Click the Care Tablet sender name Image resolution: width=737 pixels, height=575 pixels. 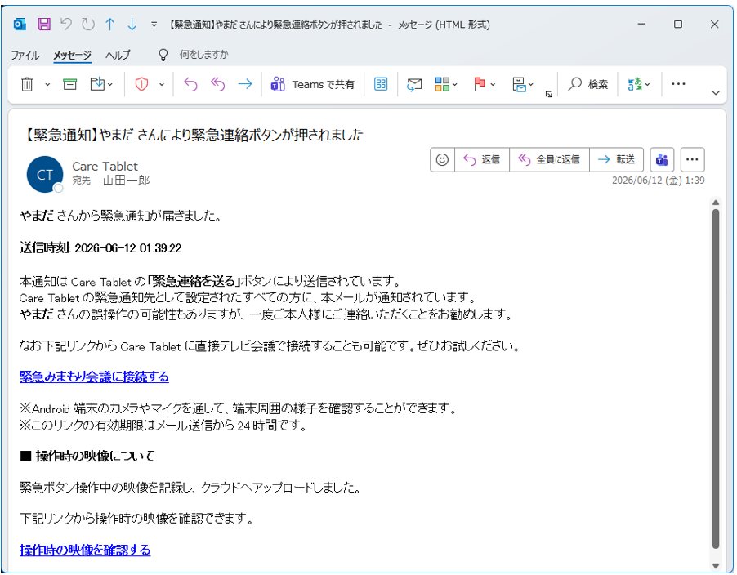(105, 167)
